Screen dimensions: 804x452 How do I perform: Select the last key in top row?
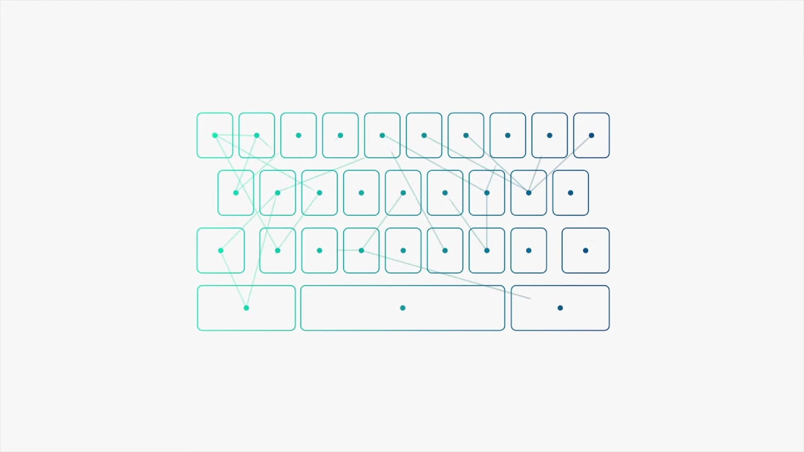pos(591,135)
